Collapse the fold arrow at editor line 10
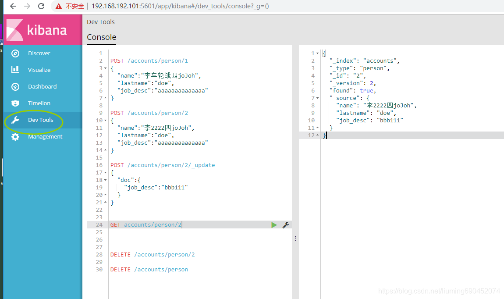504x299 pixels. pyautogui.click(x=105, y=120)
